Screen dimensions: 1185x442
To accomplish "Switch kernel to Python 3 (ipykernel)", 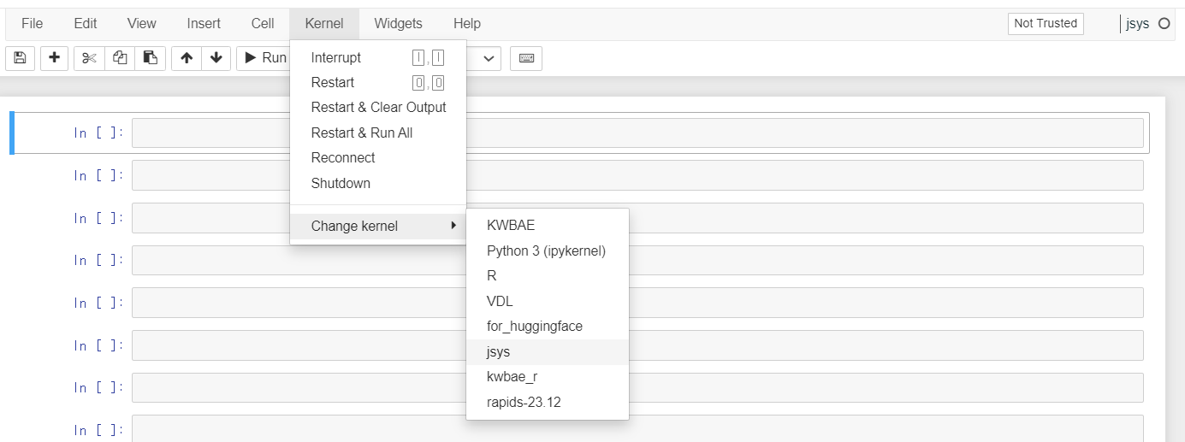I will 548,251.
